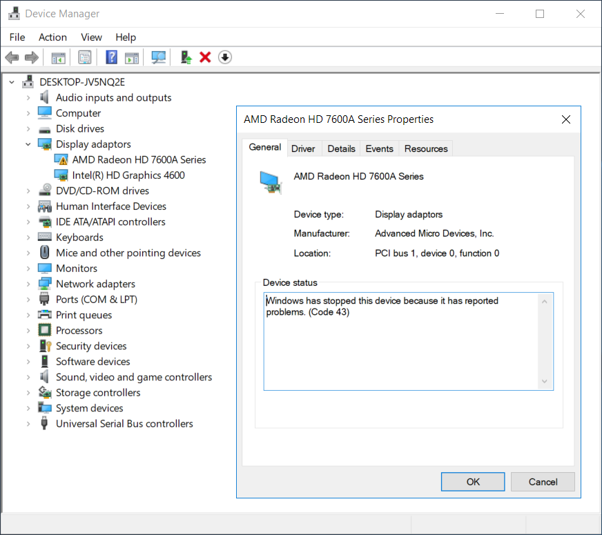This screenshot has width=602, height=535.
Task: Close the AMD Radeon Properties dialog
Action: point(566,119)
